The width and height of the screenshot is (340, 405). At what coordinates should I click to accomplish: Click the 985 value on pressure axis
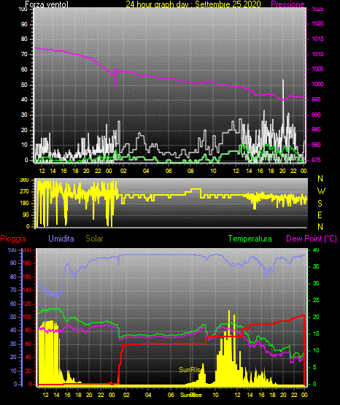tap(316, 129)
